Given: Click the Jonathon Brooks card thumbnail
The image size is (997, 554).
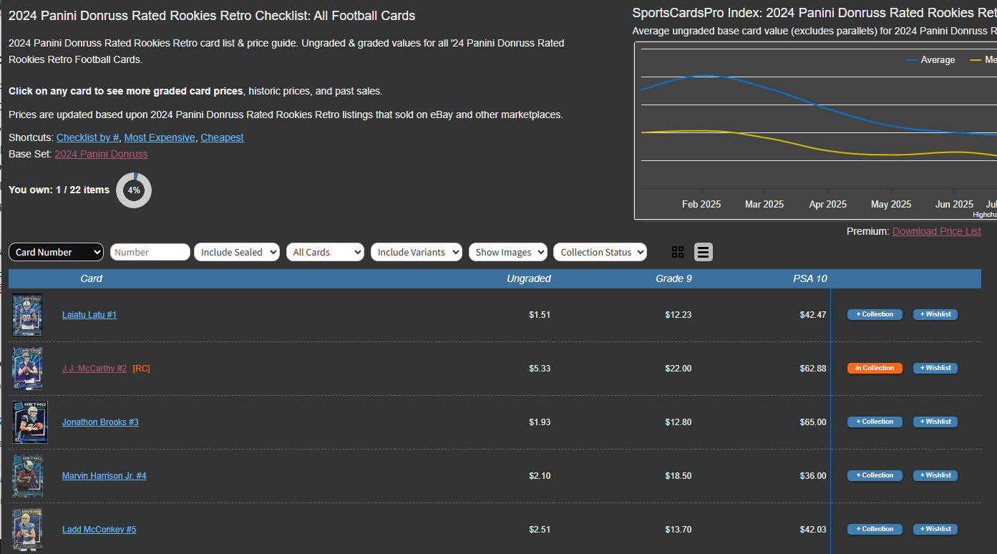Looking at the screenshot, I should tap(30, 422).
